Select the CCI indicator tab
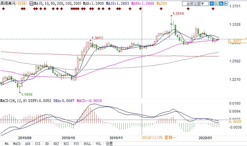 (x=38, y=144)
